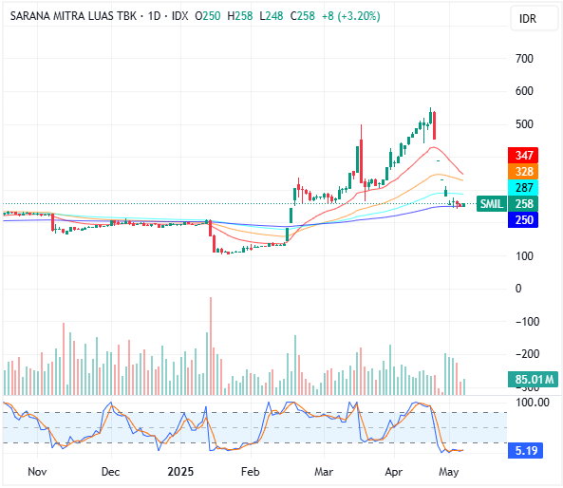Select the red 347 moving average label
The width and height of the screenshot is (563, 488).
point(523,156)
